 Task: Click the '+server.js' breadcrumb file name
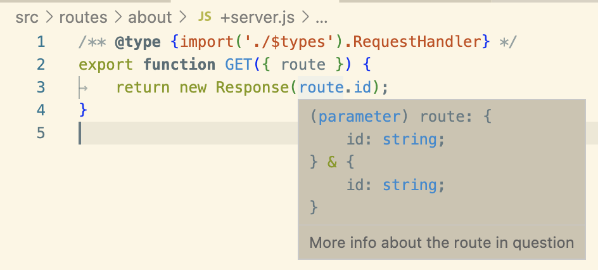(x=257, y=18)
